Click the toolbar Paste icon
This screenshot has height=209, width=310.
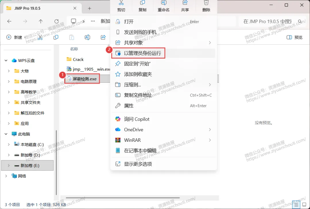71,37
